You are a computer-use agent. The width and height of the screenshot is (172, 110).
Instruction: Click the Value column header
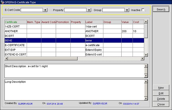[x=127, y=22]
